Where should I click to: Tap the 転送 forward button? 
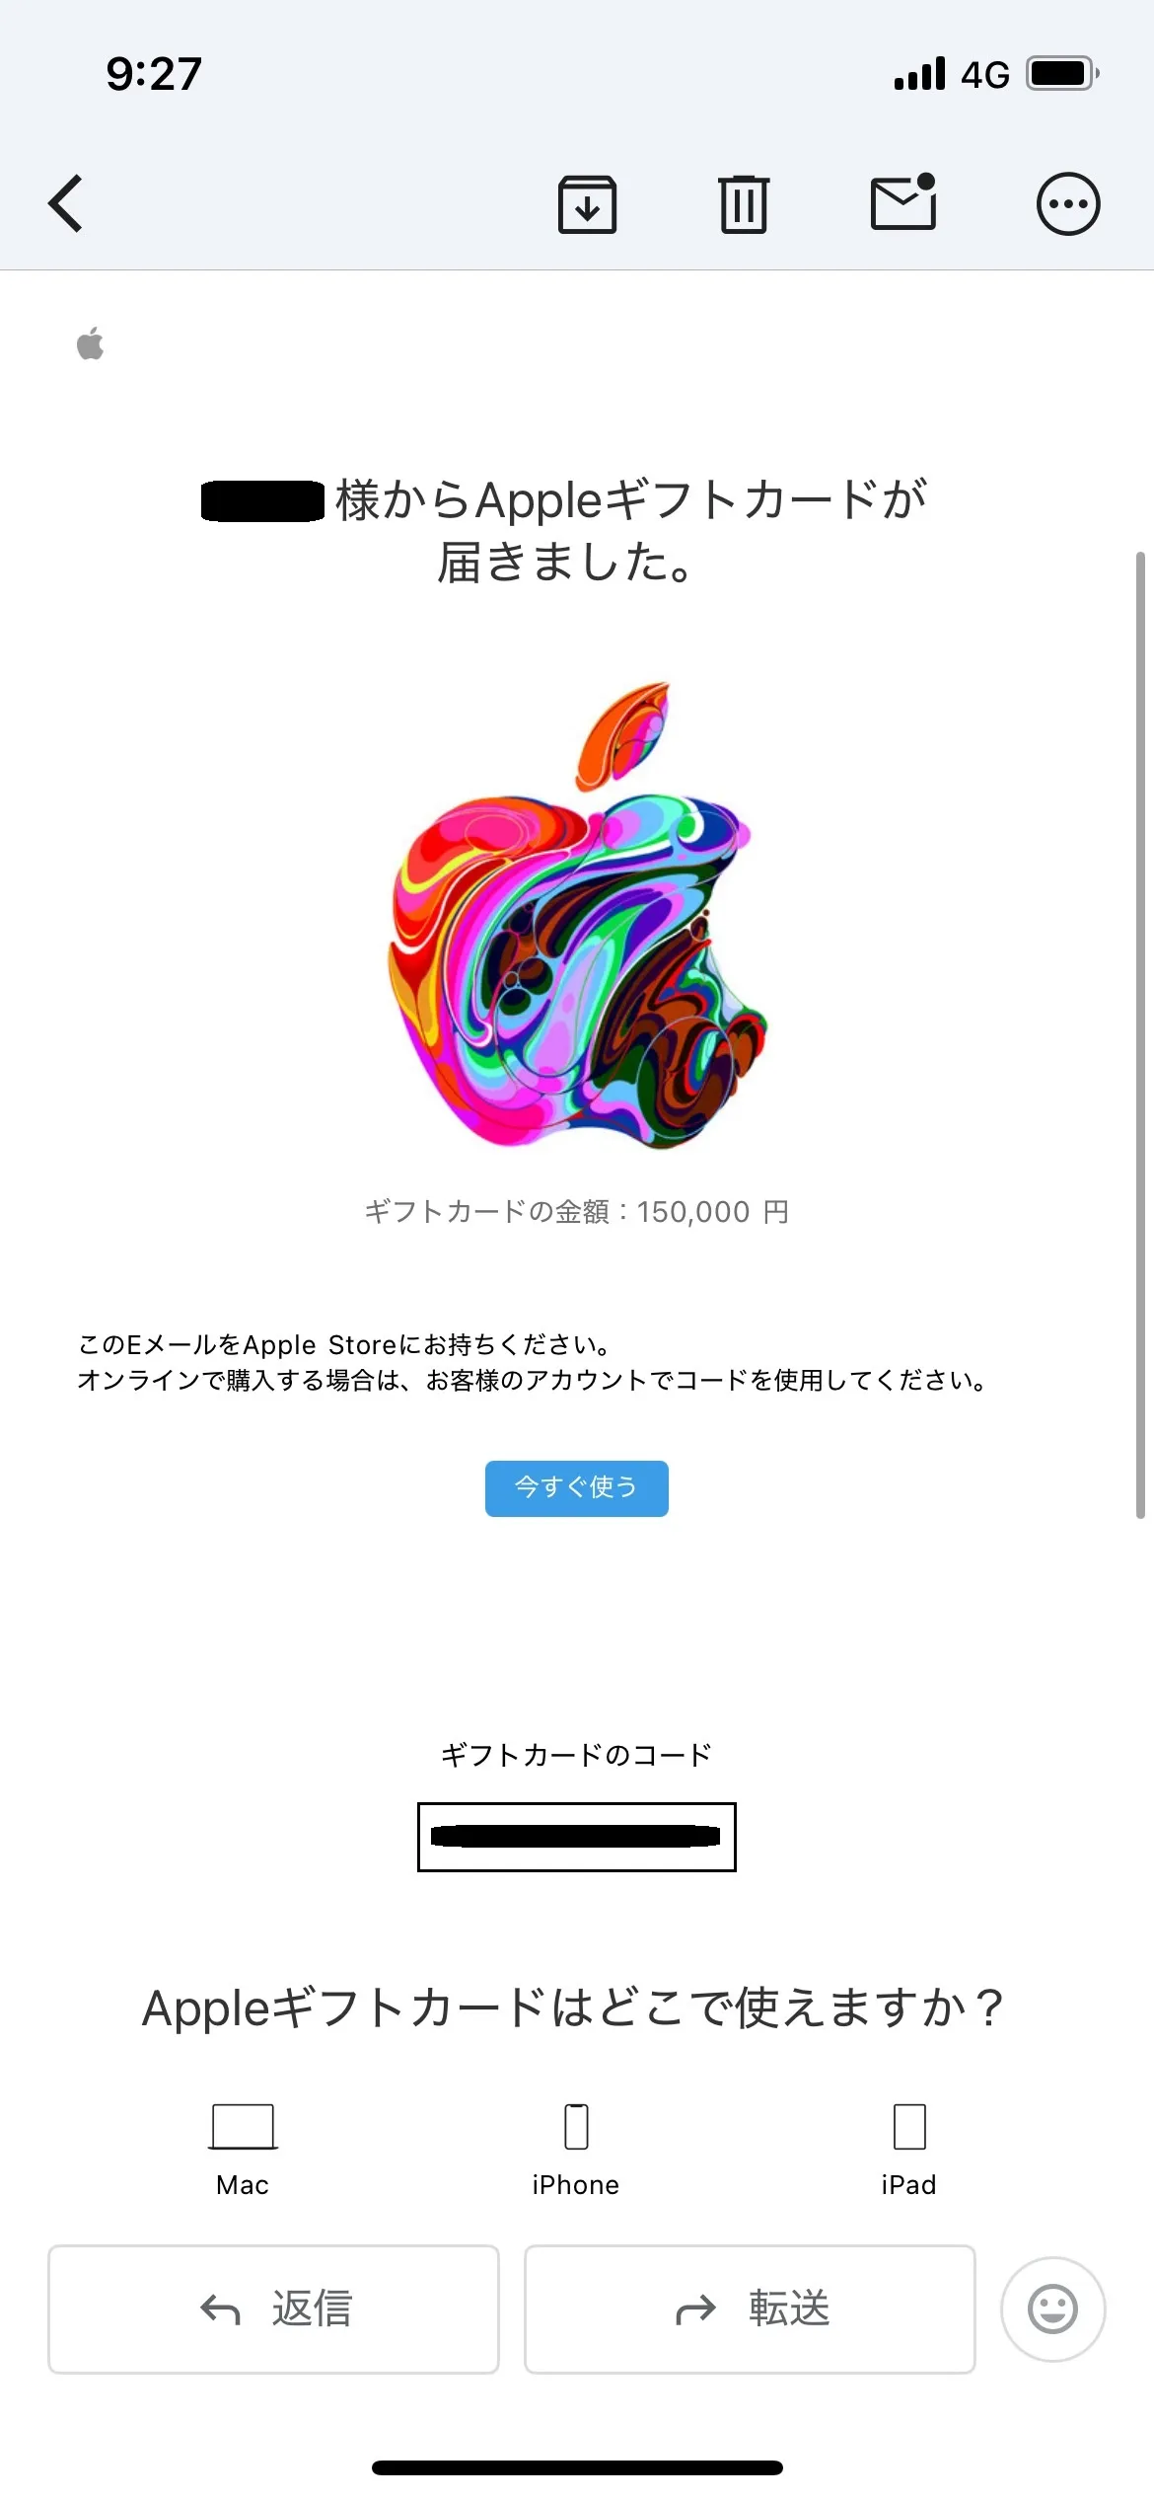tap(750, 2310)
